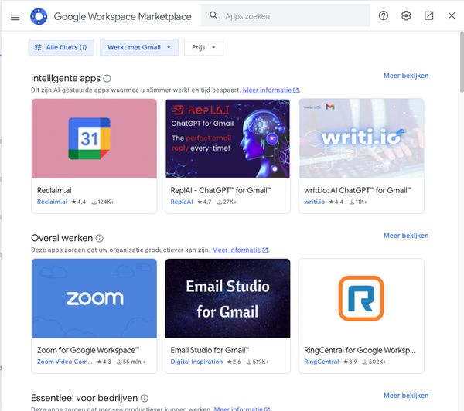
Task: Click the Google Workspace Marketplace logo
Action: pyautogui.click(x=39, y=16)
